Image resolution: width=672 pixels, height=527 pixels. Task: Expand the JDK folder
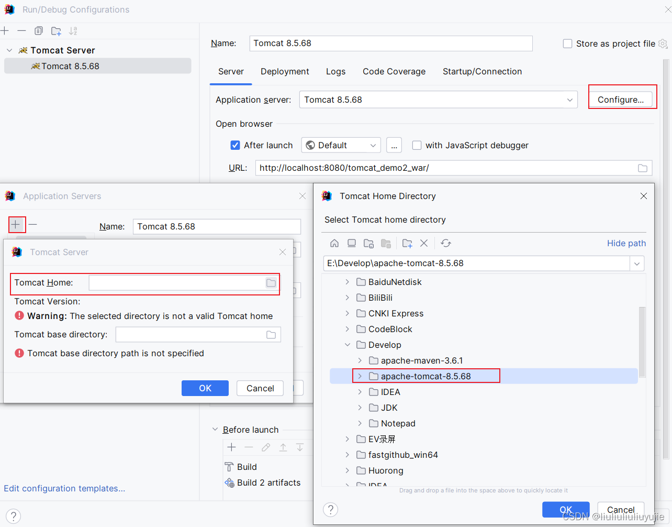click(x=360, y=408)
